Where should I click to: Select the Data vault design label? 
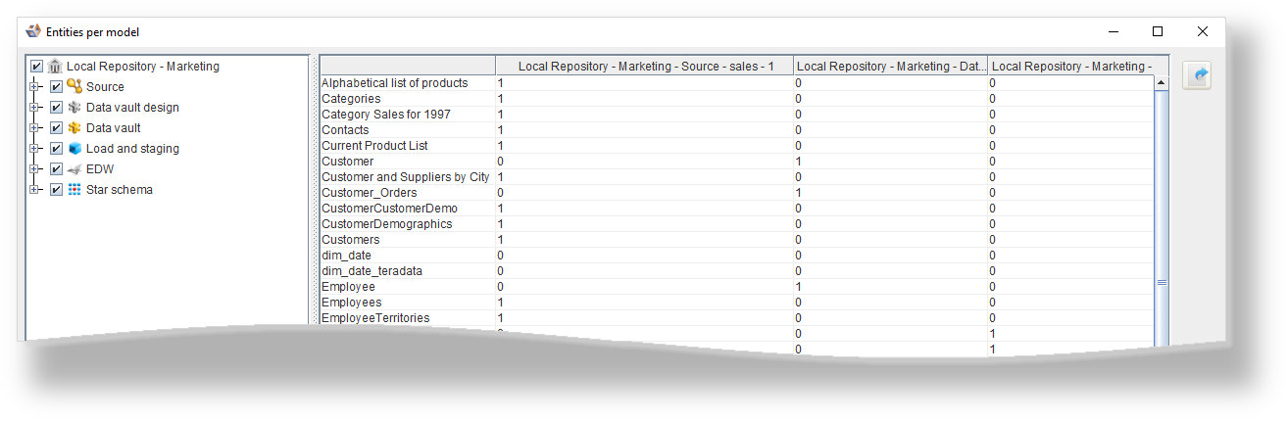[x=132, y=108]
